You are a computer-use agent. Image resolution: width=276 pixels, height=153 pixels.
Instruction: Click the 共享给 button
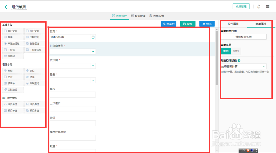click(169, 24)
